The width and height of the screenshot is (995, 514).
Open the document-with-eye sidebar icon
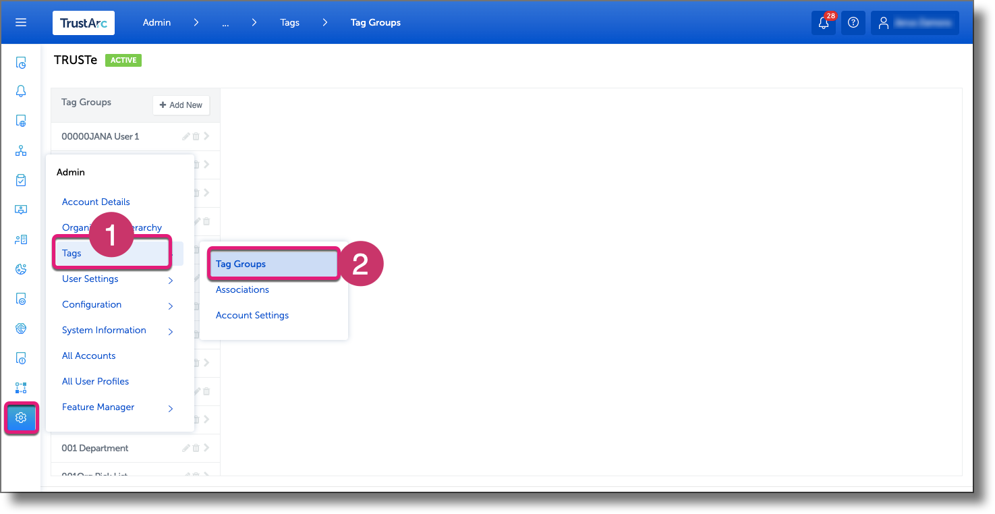[x=21, y=299]
